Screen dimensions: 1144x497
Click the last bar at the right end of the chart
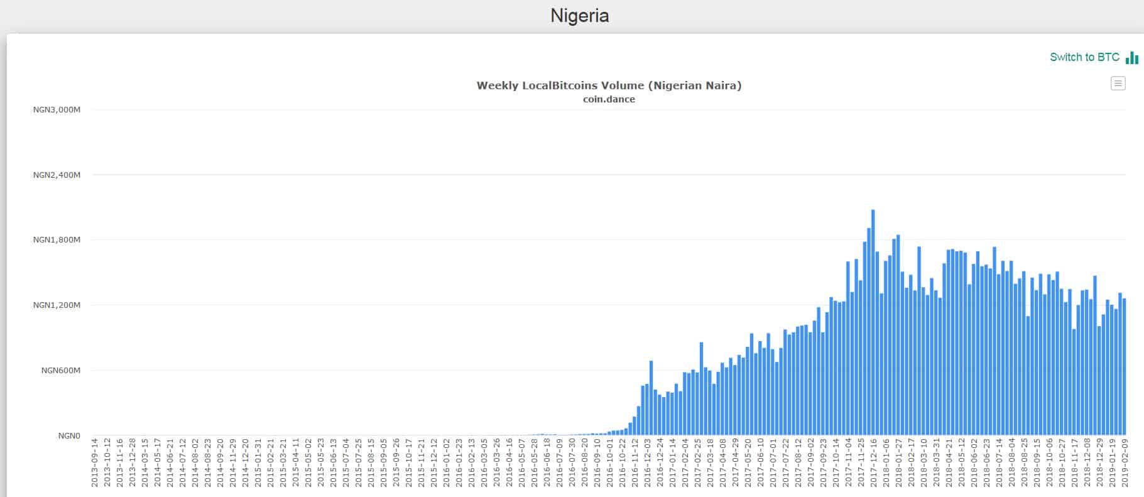(1124, 367)
